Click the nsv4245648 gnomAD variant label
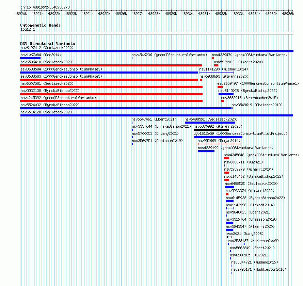 261,155
